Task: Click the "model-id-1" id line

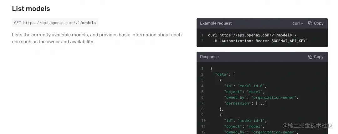Action: pos(245,121)
